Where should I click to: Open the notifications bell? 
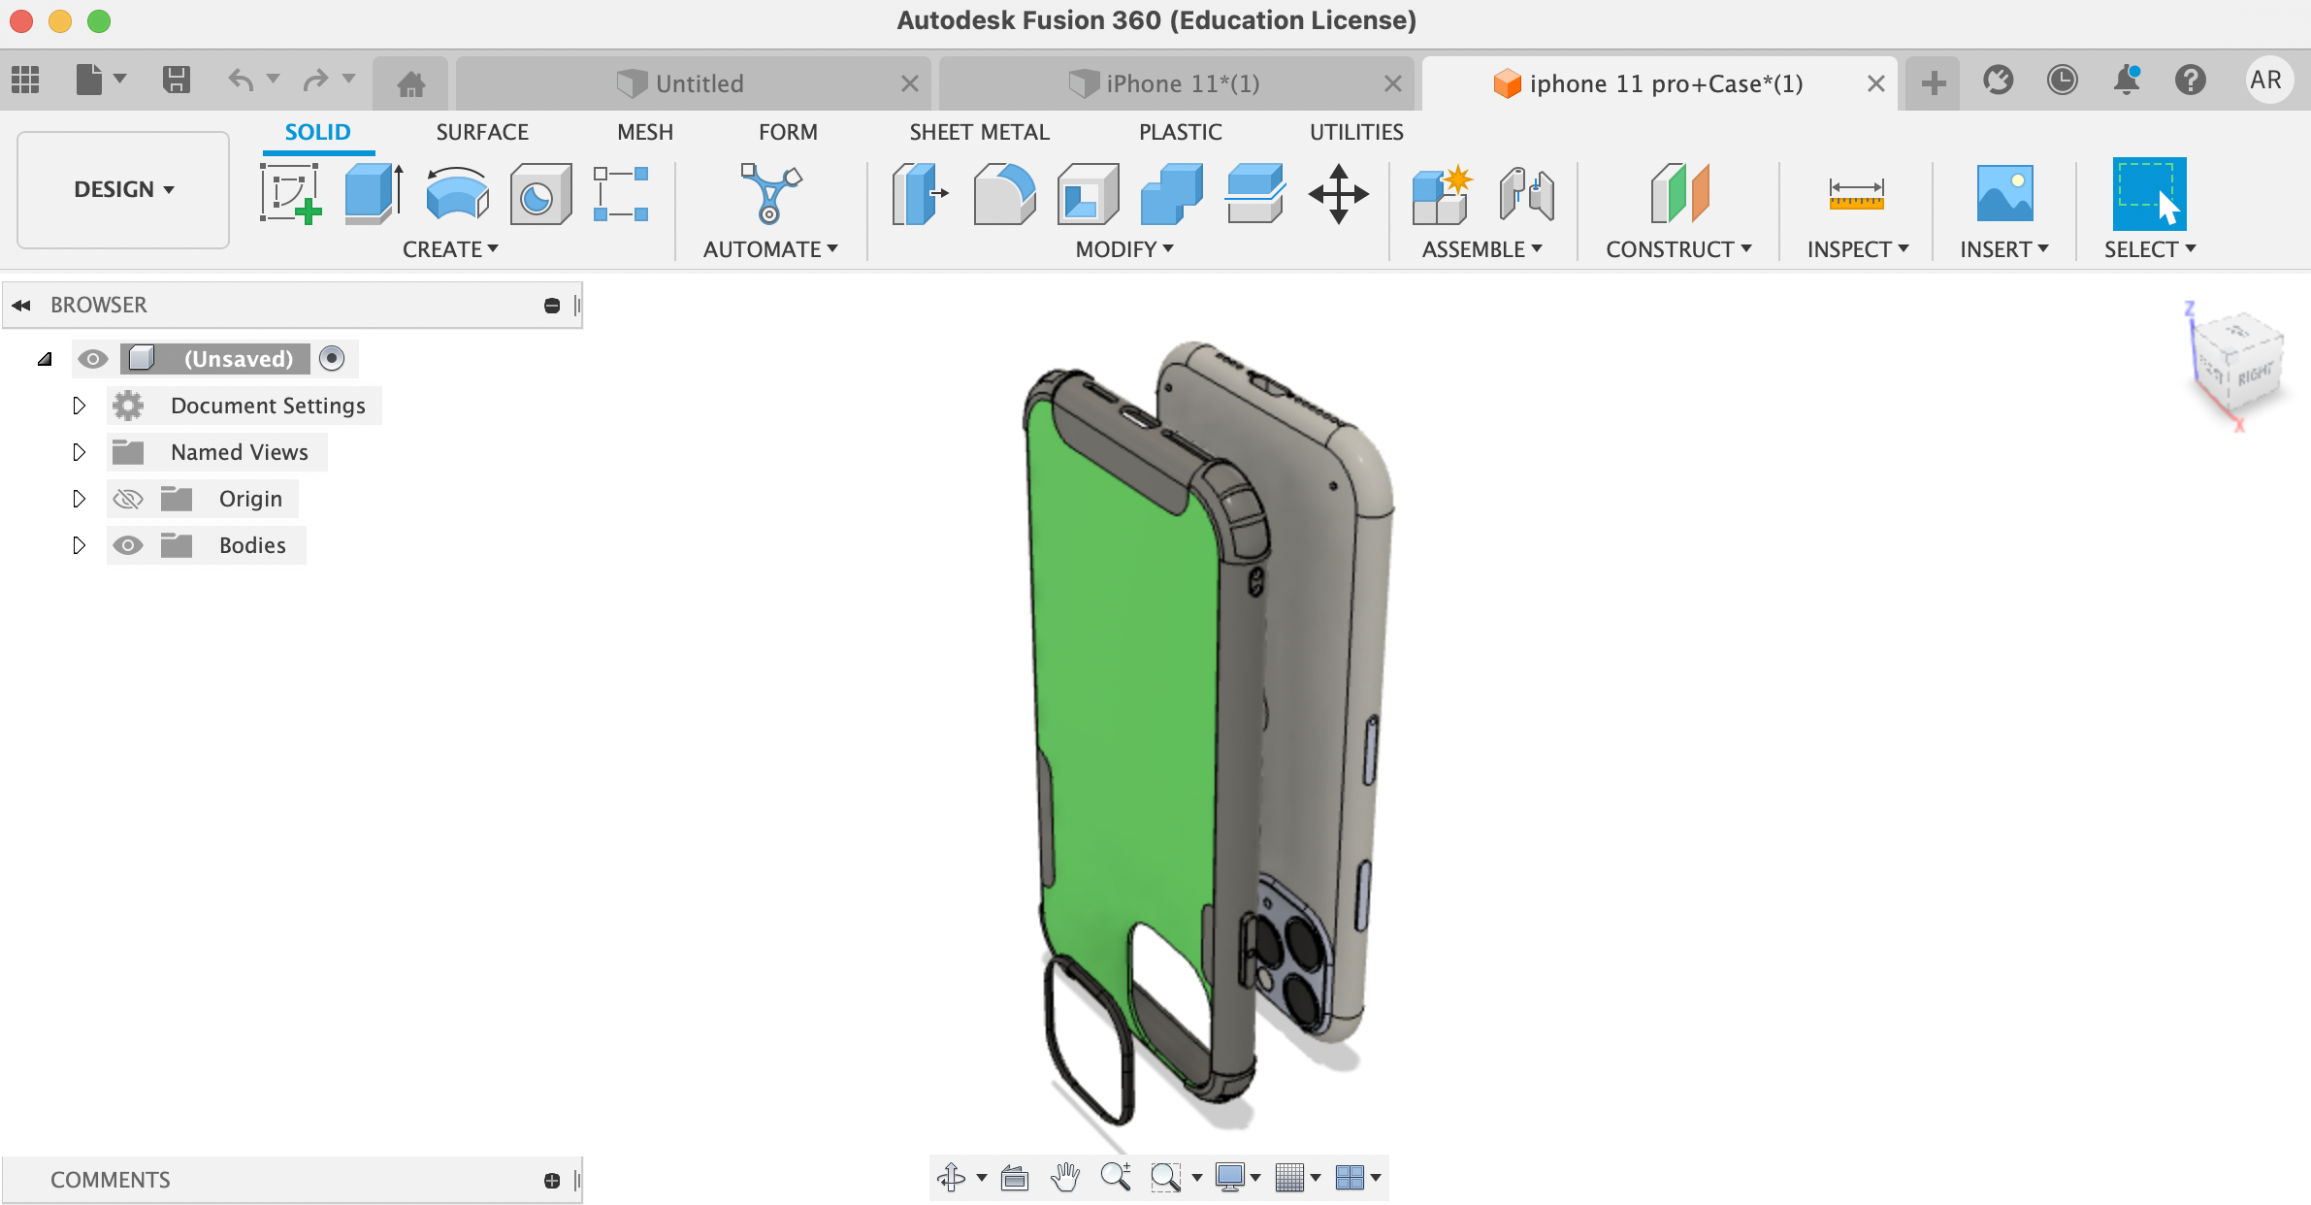(x=2127, y=80)
